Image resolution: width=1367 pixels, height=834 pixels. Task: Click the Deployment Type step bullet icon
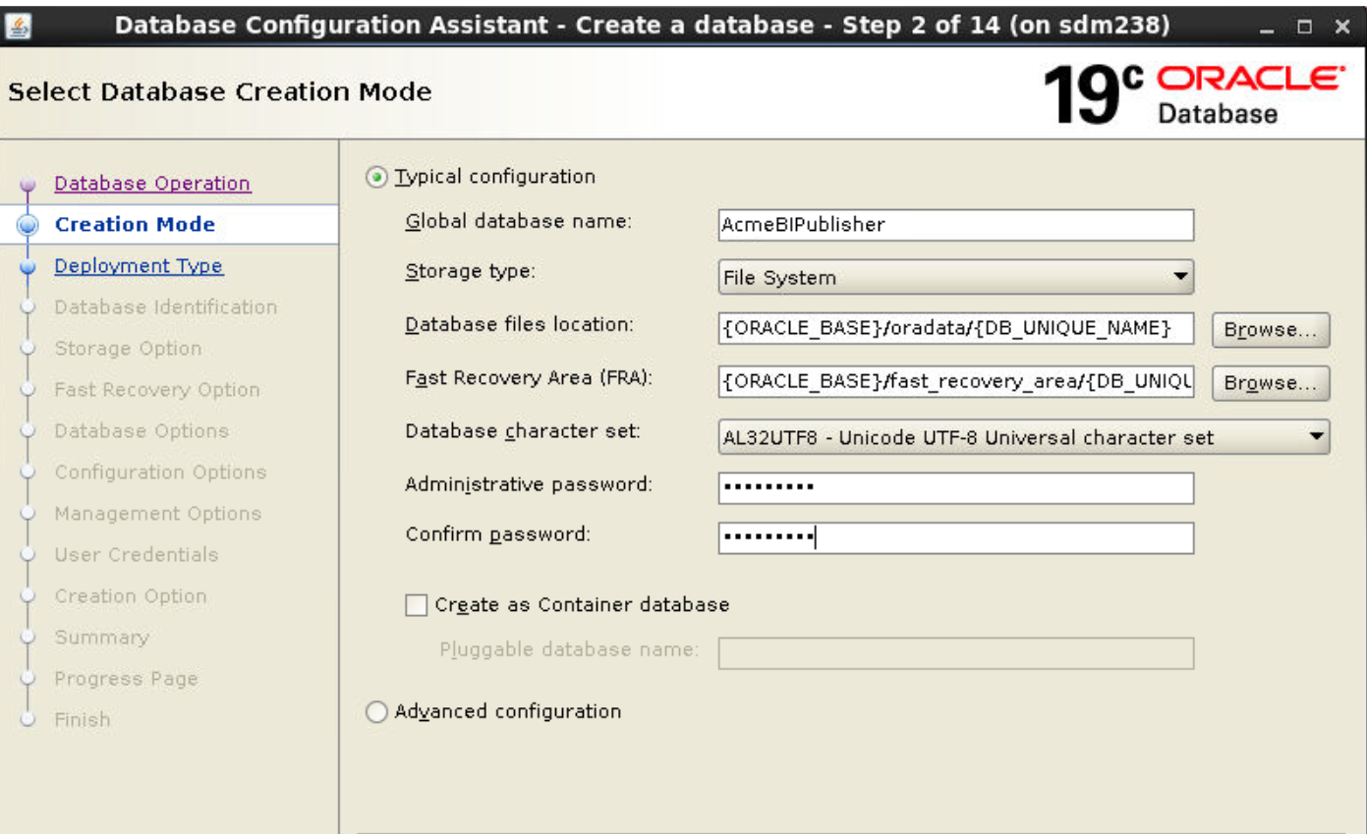pos(28,267)
